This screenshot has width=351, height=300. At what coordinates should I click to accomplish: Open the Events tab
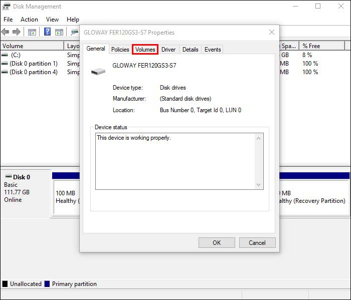(x=213, y=50)
